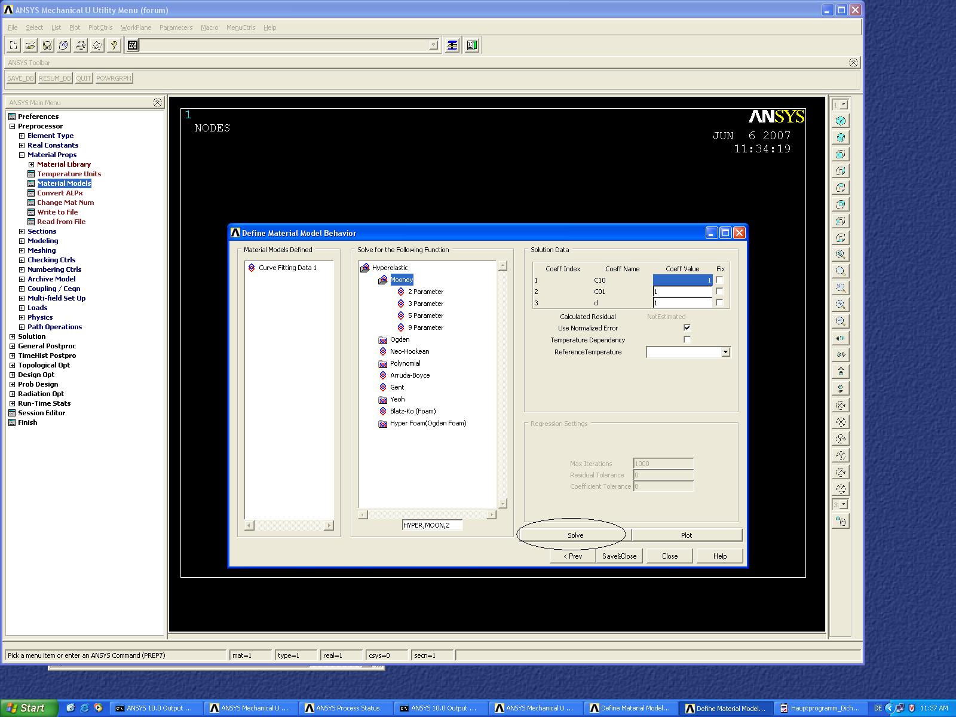The width and height of the screenshot is (956, 717).
Task: Collapse the Preprocessor tree node
Action: click(12, 126)
